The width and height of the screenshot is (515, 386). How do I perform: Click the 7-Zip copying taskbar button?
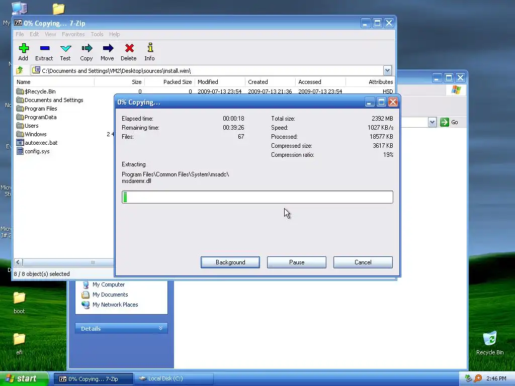point(93,378)
